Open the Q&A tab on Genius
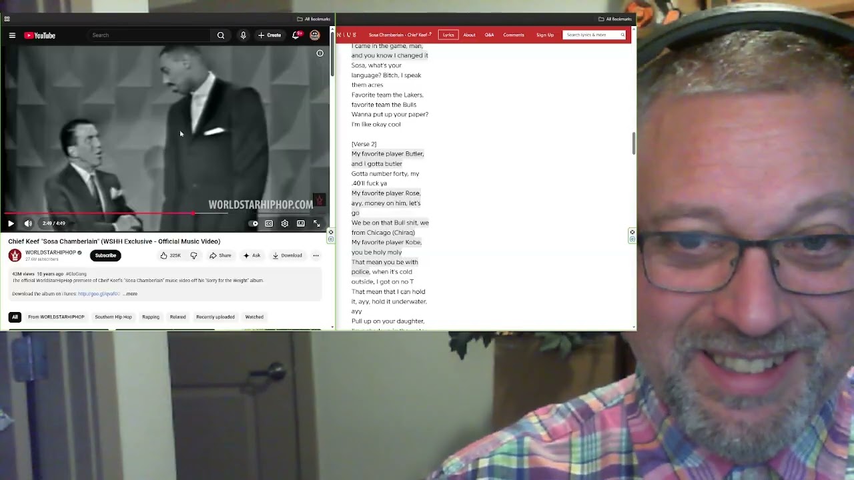 [x=489, y=35]
